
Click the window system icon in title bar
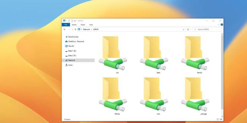pyautogui.click(x=64, y=21)
